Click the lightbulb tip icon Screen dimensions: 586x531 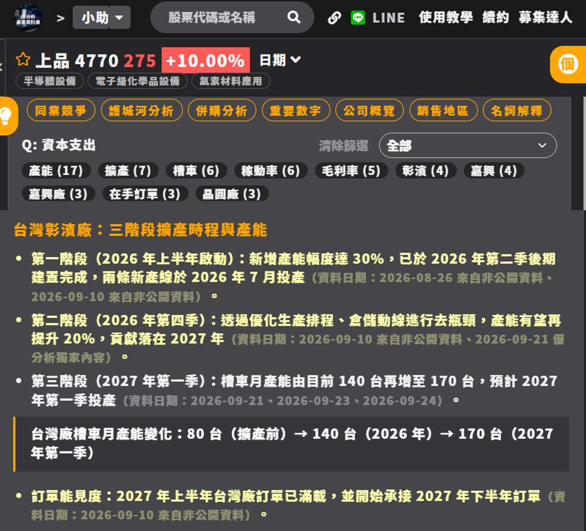(6, 115)
